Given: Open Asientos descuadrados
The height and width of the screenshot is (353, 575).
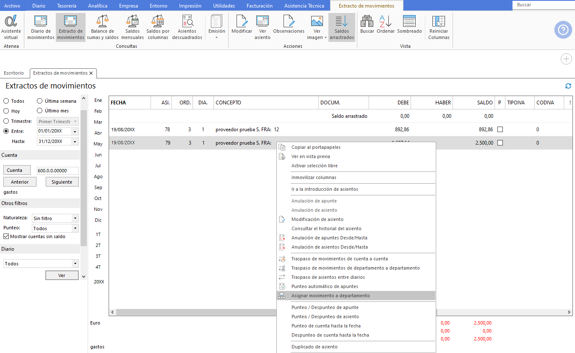Looking at the screenshot, I should coord(187,28).
